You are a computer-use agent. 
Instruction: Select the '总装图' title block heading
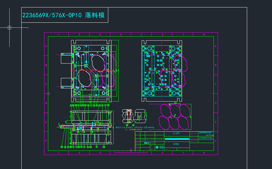(x=176, y=133)
